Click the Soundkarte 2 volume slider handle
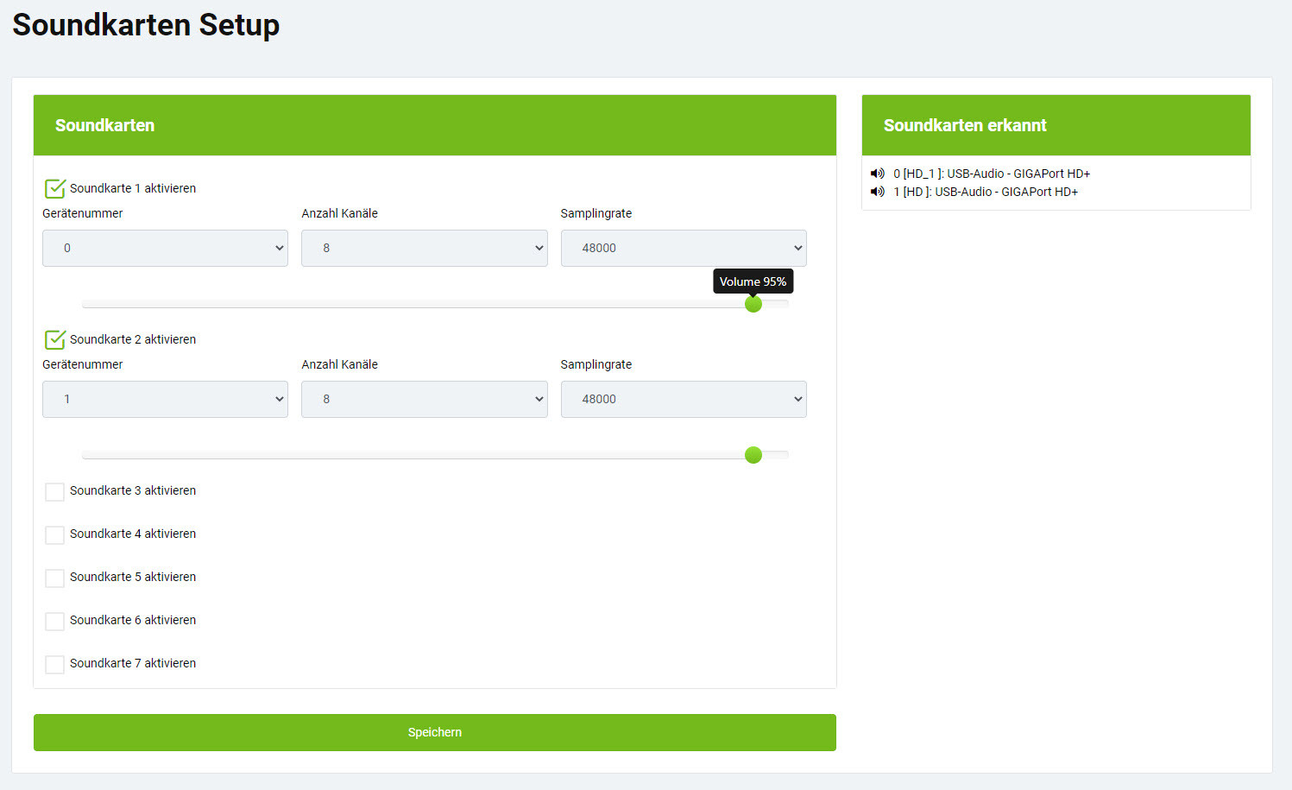This screenshot has width=1292, height=790. click(753, 455)
